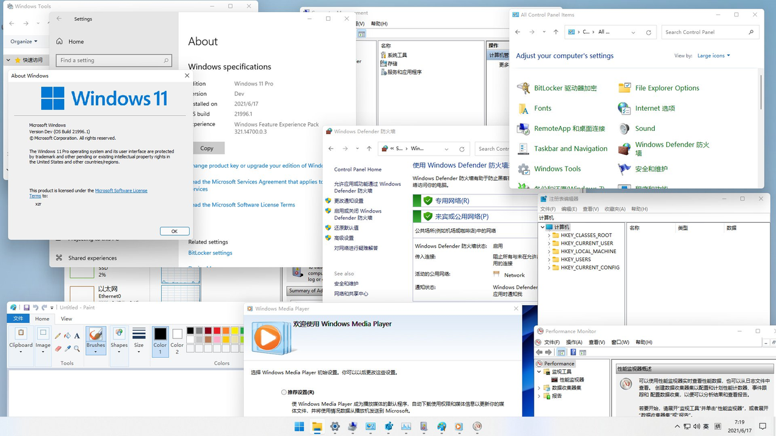Select the Pencil tool in Paint
This screenshot has width=776, height=436.
click(57, 335)
